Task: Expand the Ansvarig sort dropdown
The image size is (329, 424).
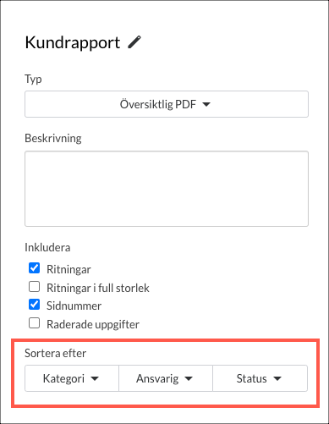Action: [166, 378]
